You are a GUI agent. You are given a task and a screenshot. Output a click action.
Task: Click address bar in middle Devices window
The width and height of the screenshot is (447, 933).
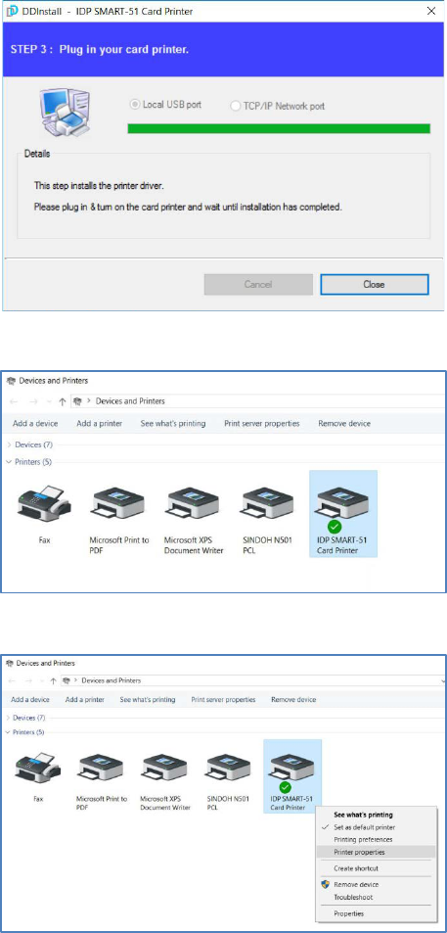(257, 401)
